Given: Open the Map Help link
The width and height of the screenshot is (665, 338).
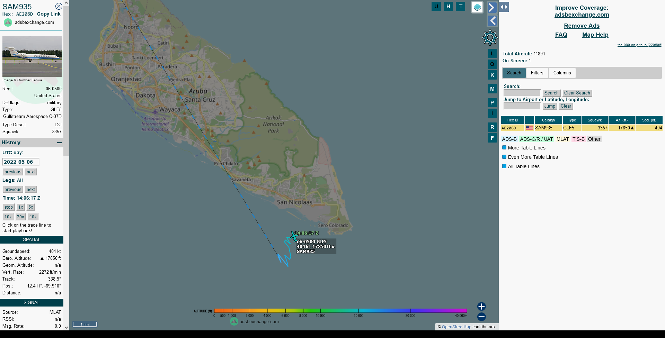Looking at the screenshot, I should [595, 35].
